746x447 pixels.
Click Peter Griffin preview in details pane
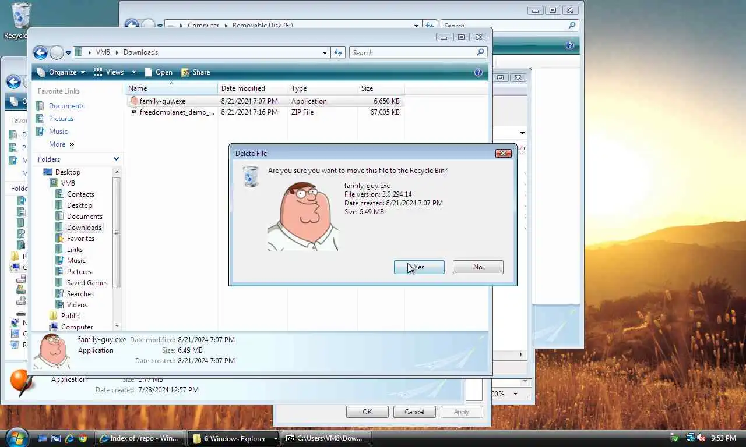point(53,351)
